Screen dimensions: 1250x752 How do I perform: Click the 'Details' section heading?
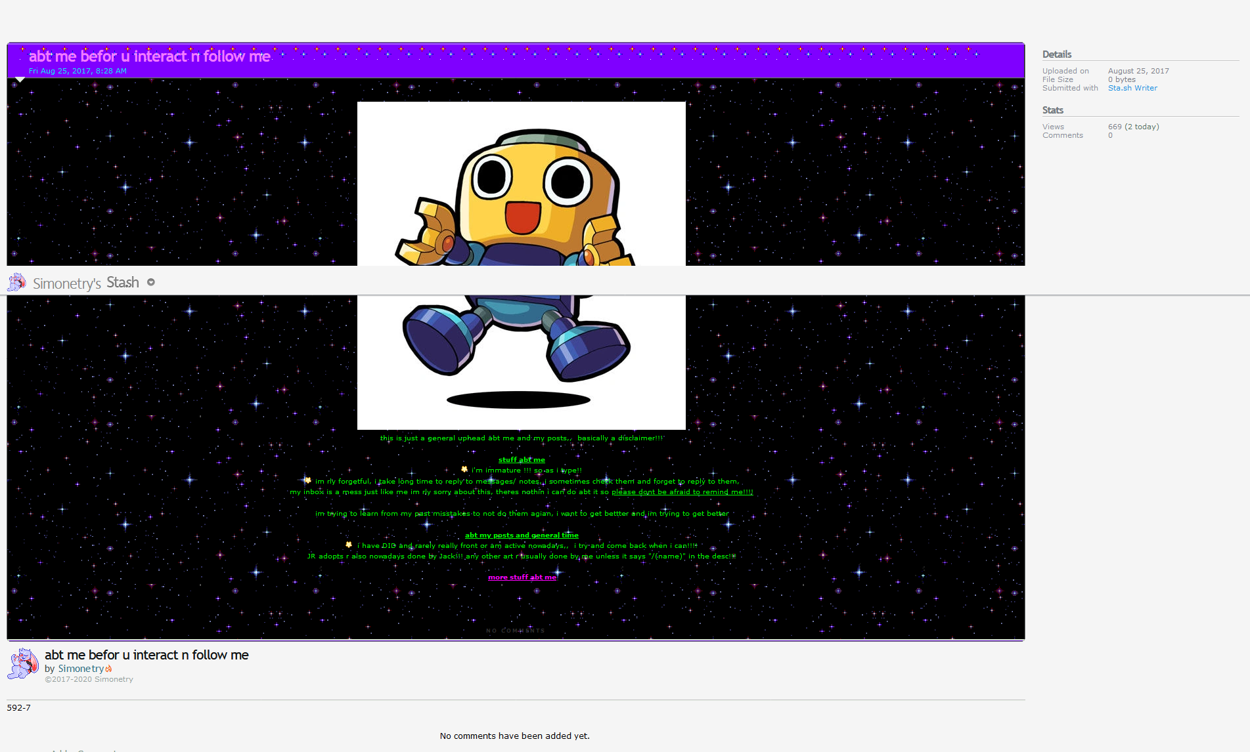pyautogui.click(x=1057, y=54)
